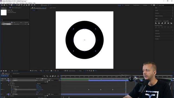The height and width of the screenshot is (98, 174).
Task: Select the Pen tool
Action: pyautogui.click(x=19, y=5)
